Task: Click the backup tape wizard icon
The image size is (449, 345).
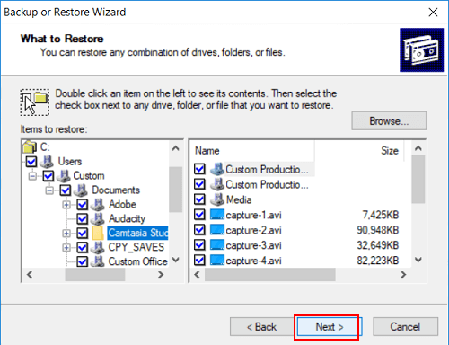Action: coord(421,50)
